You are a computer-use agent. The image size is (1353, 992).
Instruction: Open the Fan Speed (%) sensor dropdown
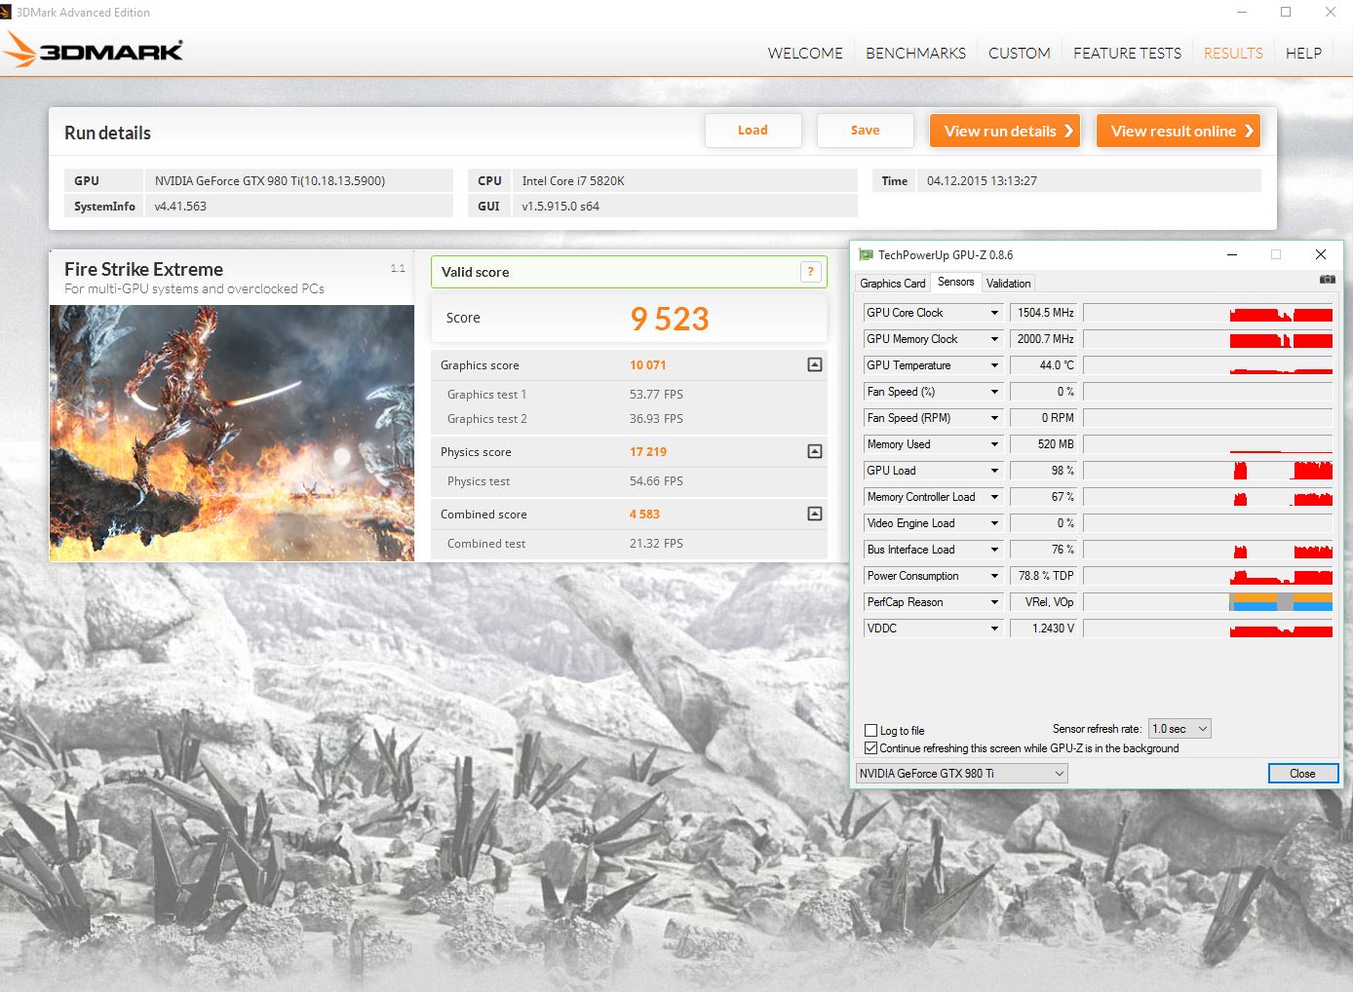[x=994, y=392]
